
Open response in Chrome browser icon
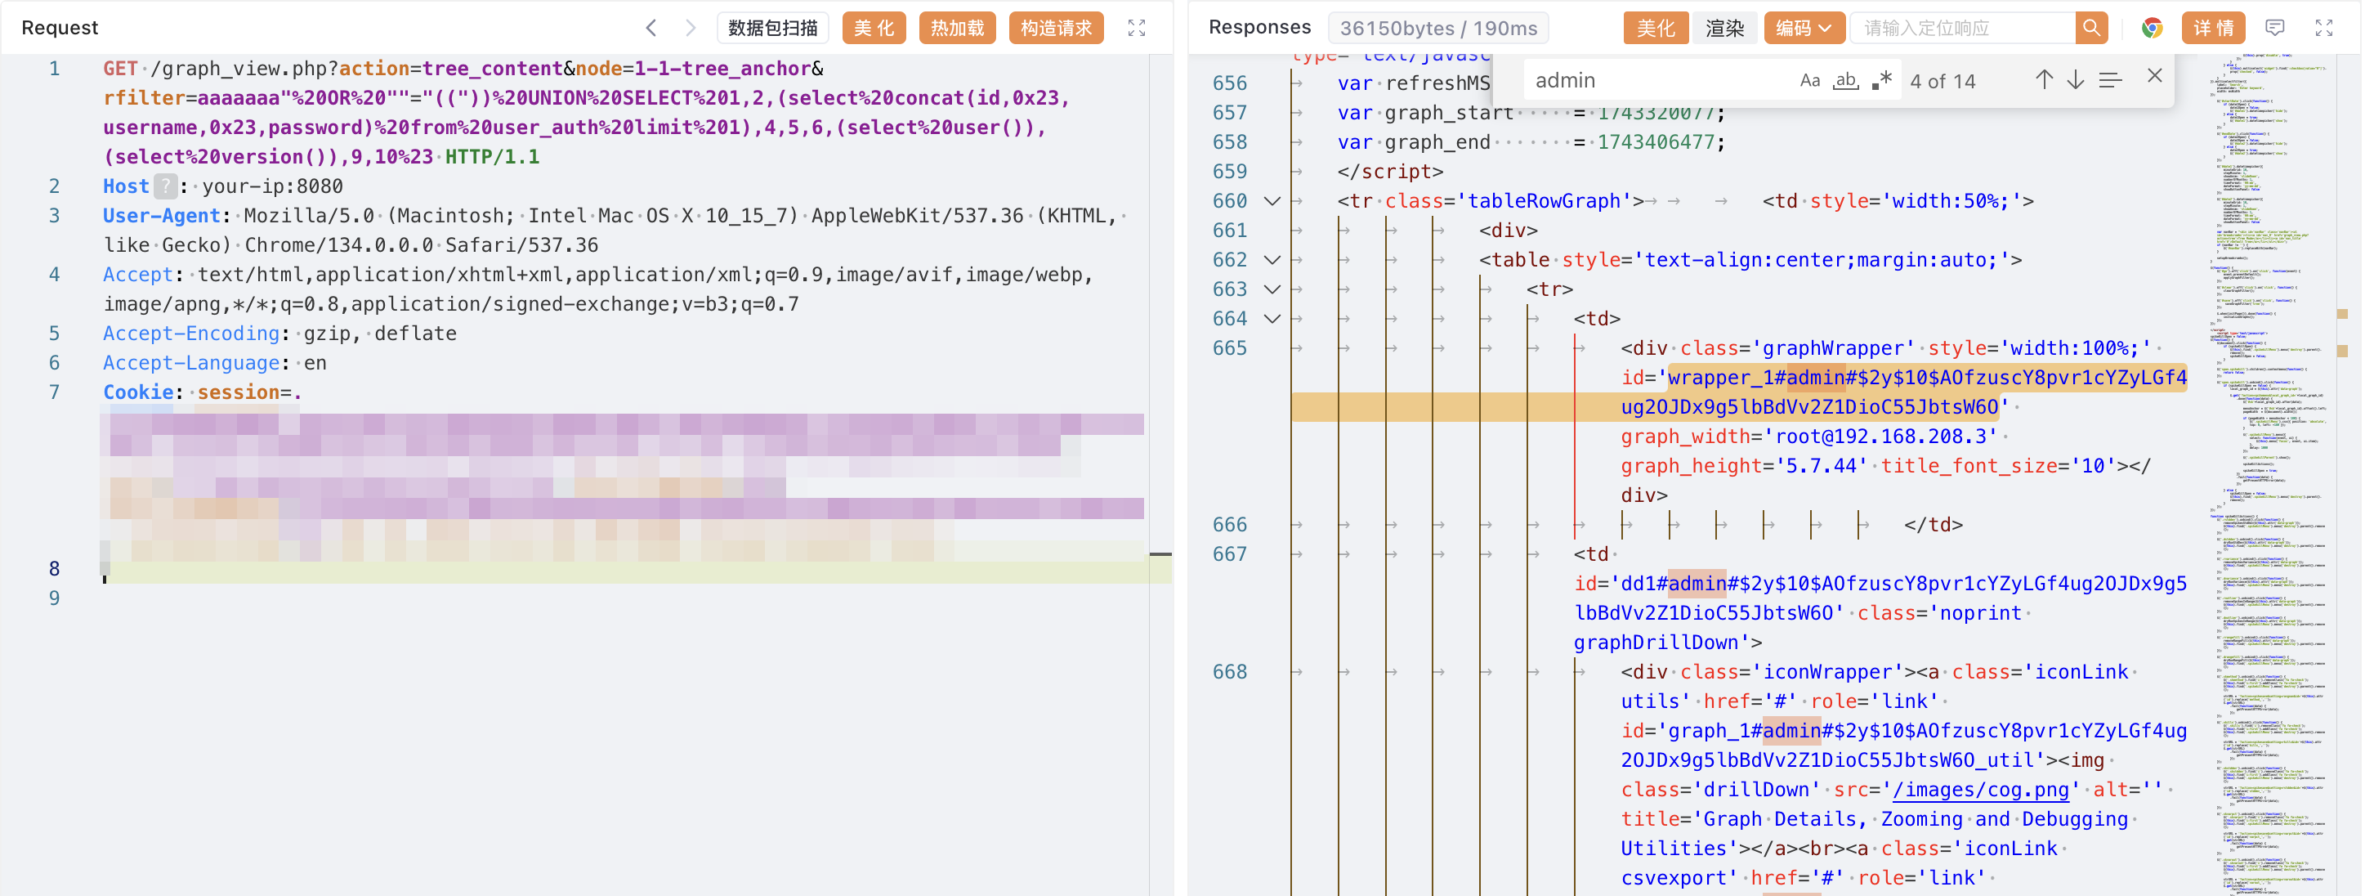coord(2151,28)
